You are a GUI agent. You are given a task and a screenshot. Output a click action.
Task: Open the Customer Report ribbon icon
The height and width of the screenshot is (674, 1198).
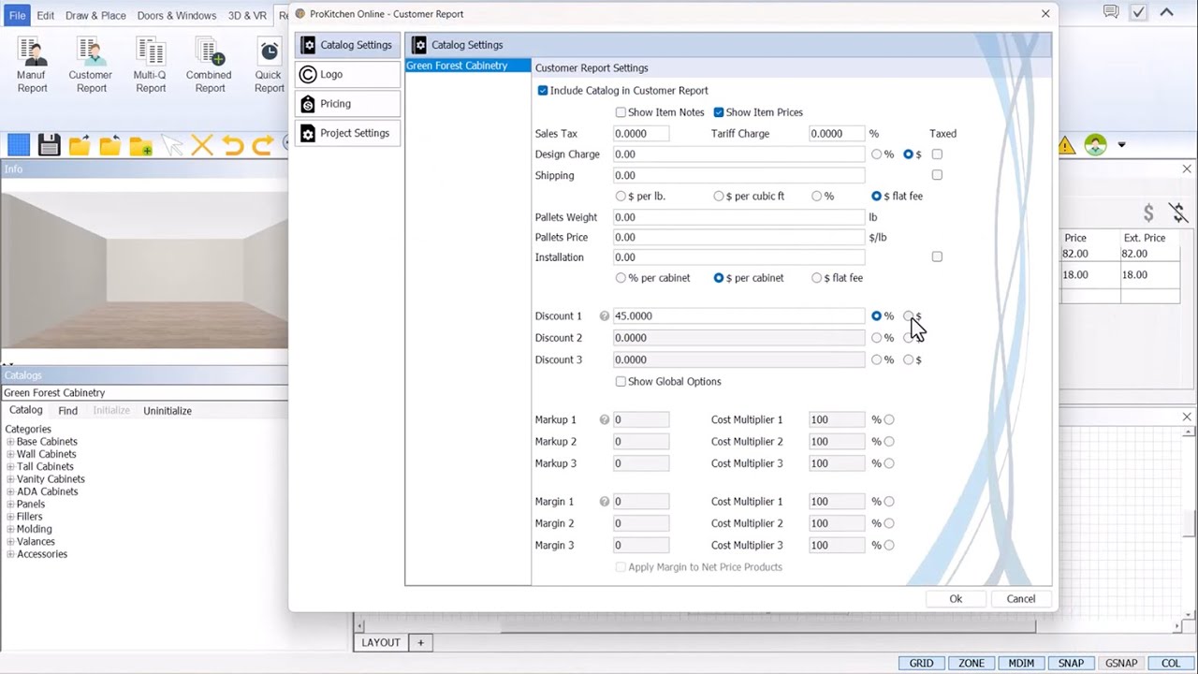tap(91, 66)
